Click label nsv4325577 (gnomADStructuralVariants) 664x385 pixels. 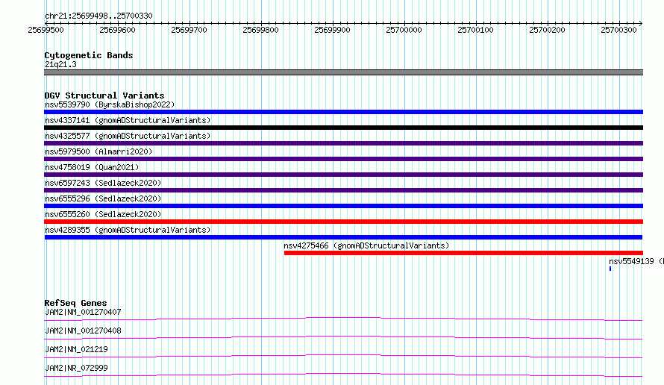coord(128,136)
